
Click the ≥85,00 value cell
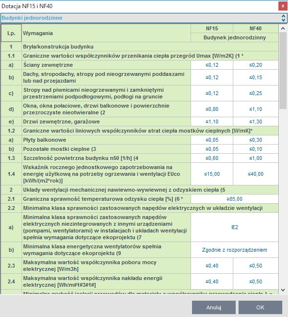pos(235,199)
